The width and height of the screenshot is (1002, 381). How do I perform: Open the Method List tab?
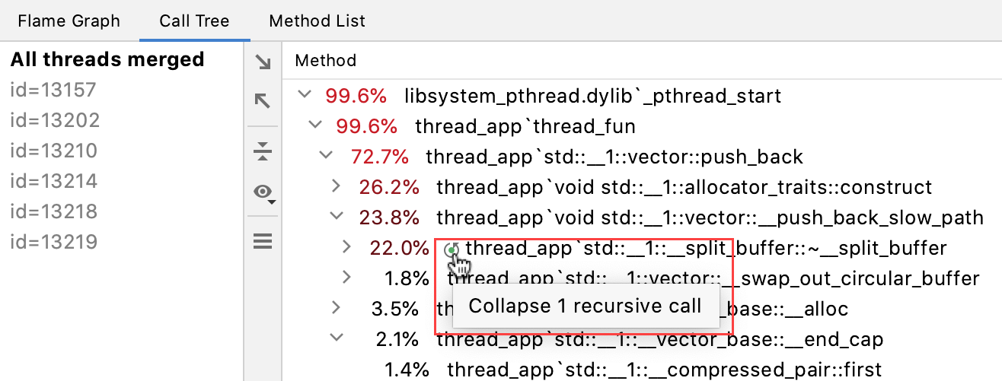pyautogui.click(x=317, y=21)
